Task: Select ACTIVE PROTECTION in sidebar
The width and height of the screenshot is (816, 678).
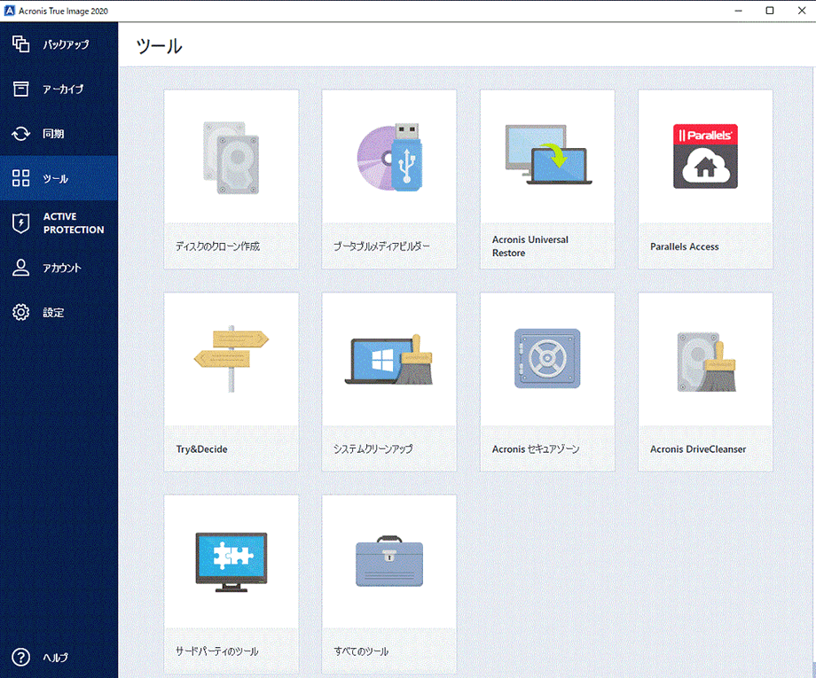Action: coord(74,223)
